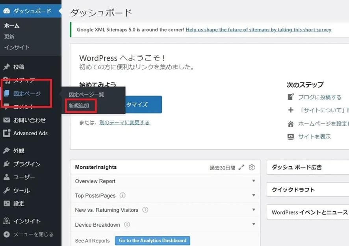Click the view-site screen icon beside サイトを表示
This screenshot has width=349, height=246.
coord(291,136)
